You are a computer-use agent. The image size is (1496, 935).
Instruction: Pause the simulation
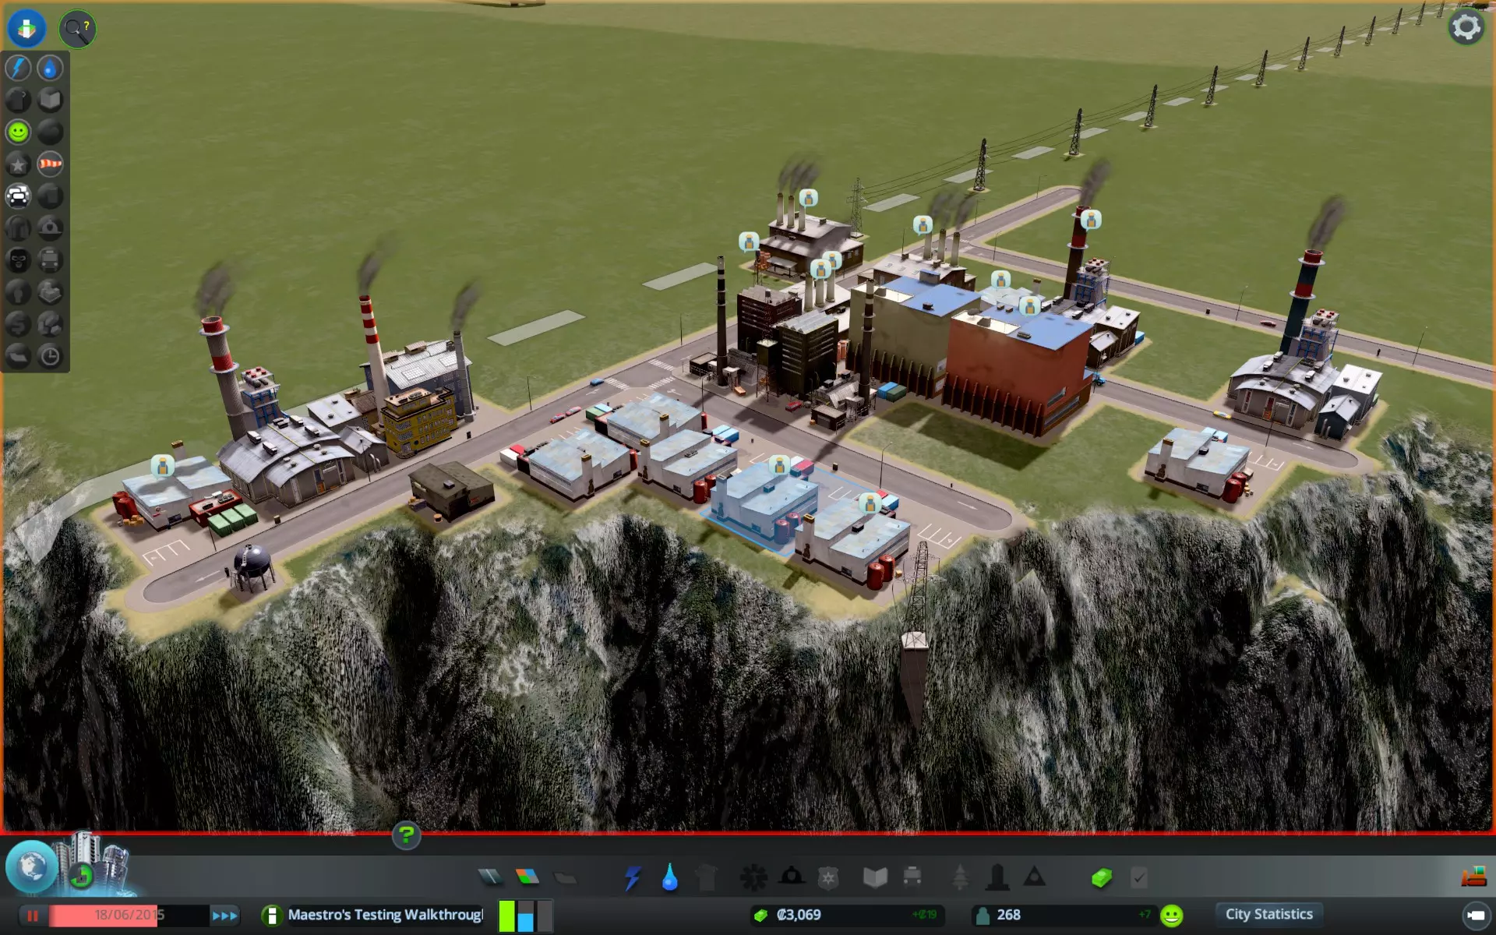click(33, 916)
